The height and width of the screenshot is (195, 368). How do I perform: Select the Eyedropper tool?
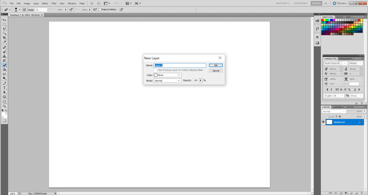(4, 42)
